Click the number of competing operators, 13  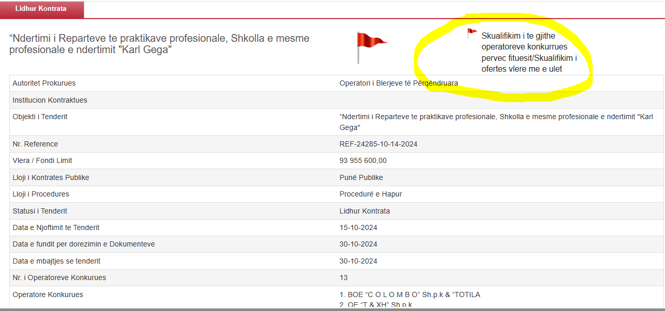point(344,277)
